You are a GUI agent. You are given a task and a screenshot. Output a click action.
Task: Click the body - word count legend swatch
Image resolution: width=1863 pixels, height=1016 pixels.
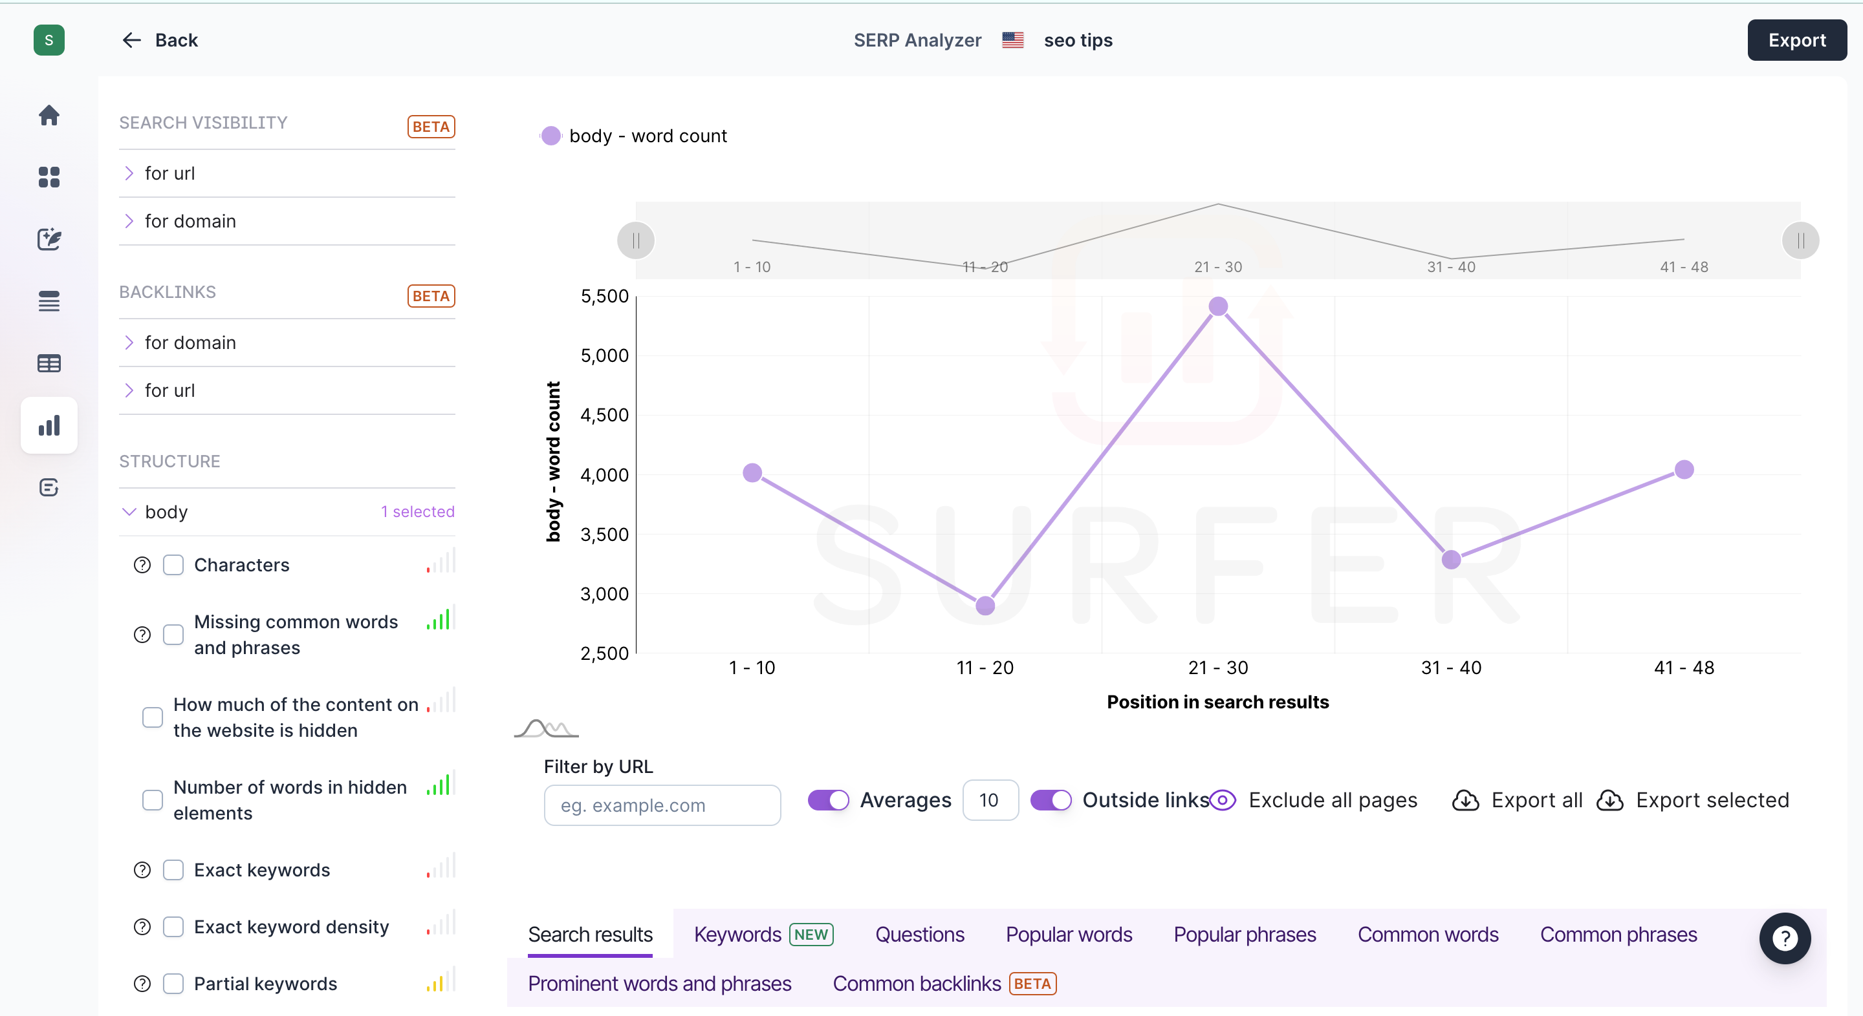[550, 136]
